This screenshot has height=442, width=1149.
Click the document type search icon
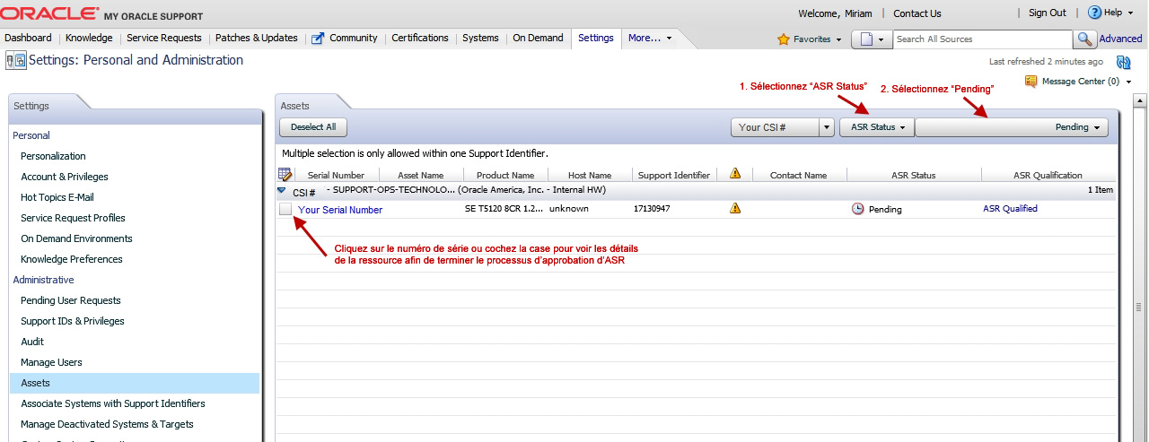[x=866, y=39]
